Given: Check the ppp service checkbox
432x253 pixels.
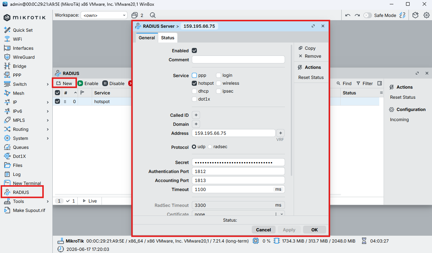Looking at the screenshot, I should point(194,75).
